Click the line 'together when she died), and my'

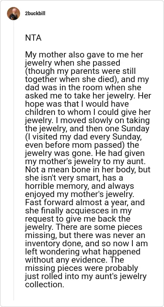coord(87,80)
